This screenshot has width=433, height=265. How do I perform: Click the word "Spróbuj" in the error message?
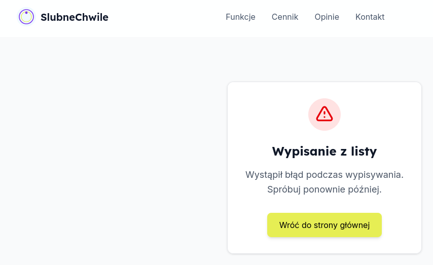click(284, 190)
